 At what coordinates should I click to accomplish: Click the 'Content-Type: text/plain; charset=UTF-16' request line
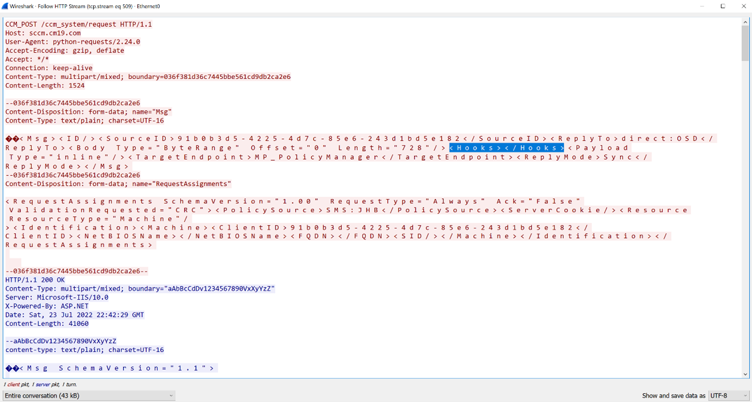[85, 120]
